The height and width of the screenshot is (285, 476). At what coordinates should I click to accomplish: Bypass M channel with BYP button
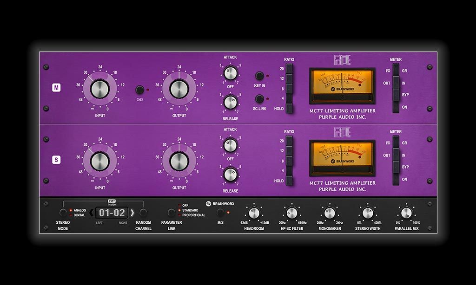point(396,95)
